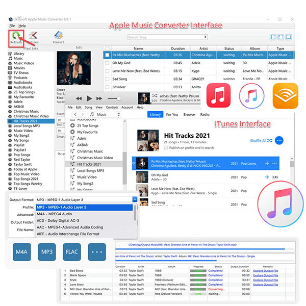Switch to the iTunes Library tab
This screenshot has height=306, width=306.
pos(155,115)
